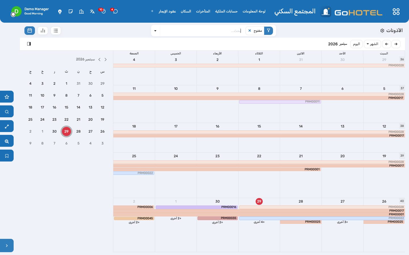Click the اليوم today button
This screenshot has height=255, width=409.
coord(356,44)
